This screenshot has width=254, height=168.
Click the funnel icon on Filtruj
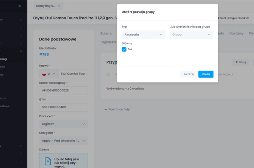pos(237,63)
